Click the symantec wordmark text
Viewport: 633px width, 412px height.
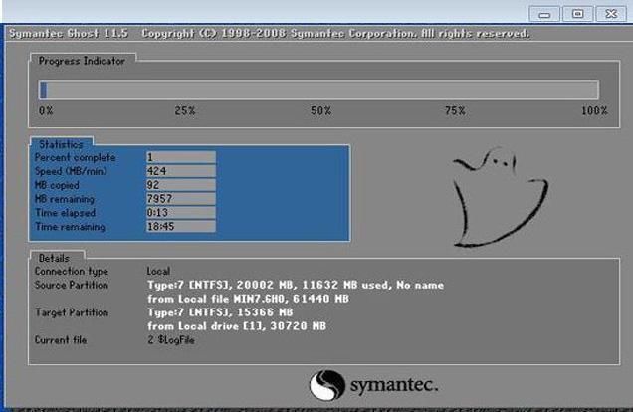pyautogui.click(x=394, y=384)
